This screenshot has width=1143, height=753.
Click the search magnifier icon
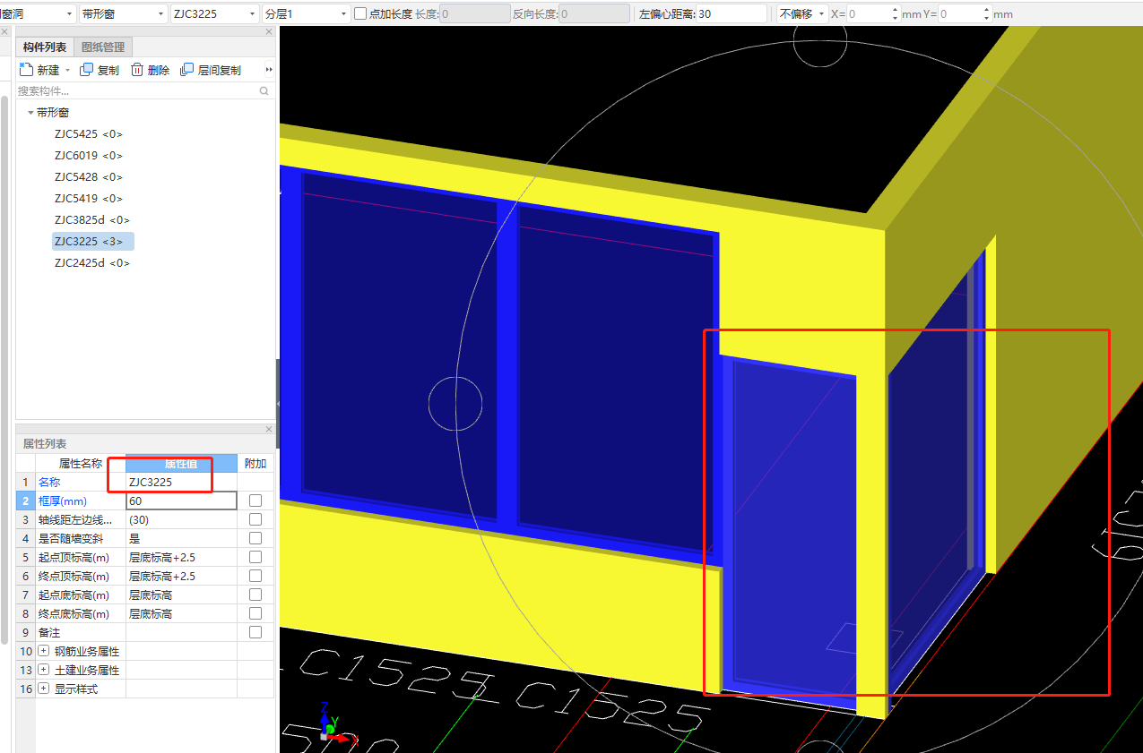click(x=264, y=91)
